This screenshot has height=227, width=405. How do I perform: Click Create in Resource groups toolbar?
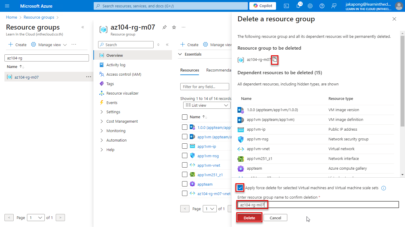coord(17,45)
